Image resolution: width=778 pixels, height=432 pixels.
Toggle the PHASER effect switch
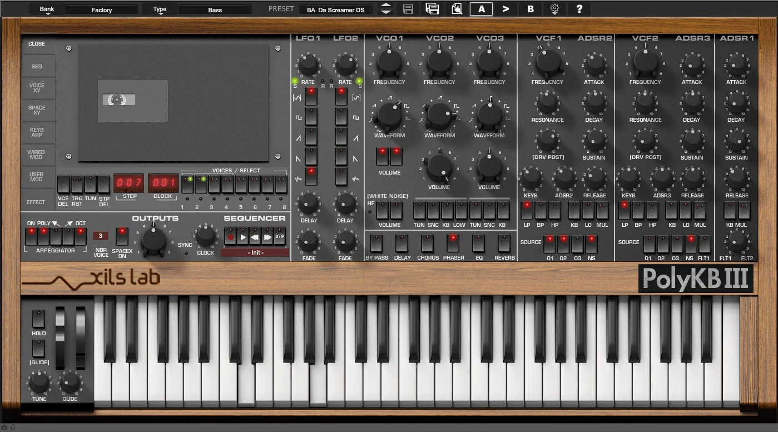tap(453, 243)
